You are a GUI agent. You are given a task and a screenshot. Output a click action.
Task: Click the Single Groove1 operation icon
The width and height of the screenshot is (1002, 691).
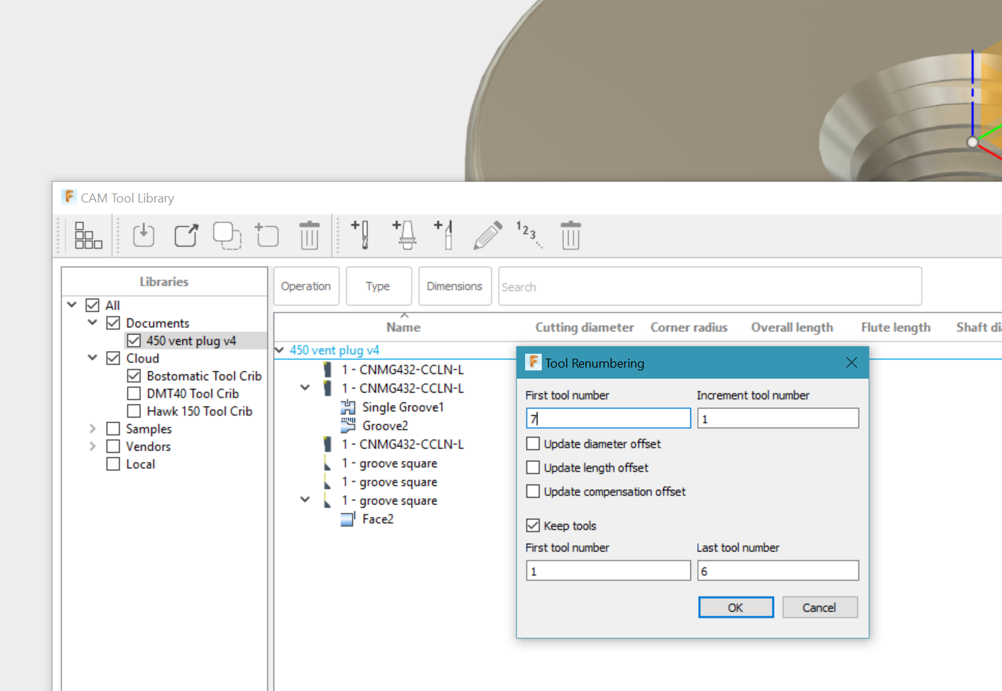(348, 407)
